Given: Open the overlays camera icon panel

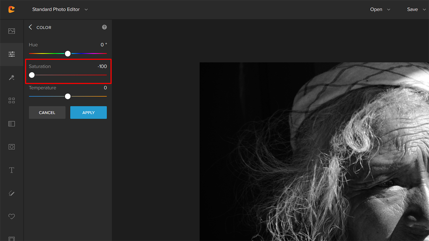Looking at the screenshot, I should 11,147.
